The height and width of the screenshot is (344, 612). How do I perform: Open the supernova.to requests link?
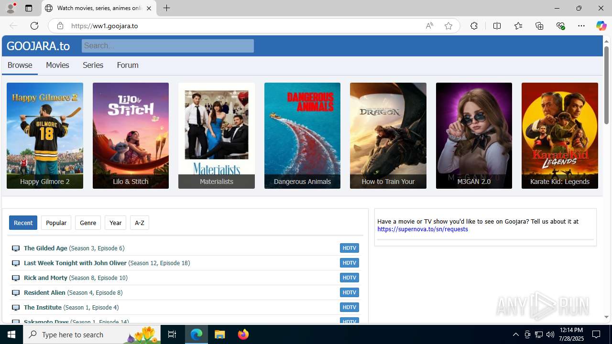(423, 229)
